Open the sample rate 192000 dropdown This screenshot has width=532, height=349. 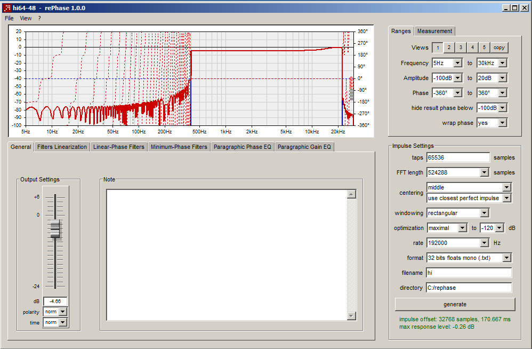point(484,243)
